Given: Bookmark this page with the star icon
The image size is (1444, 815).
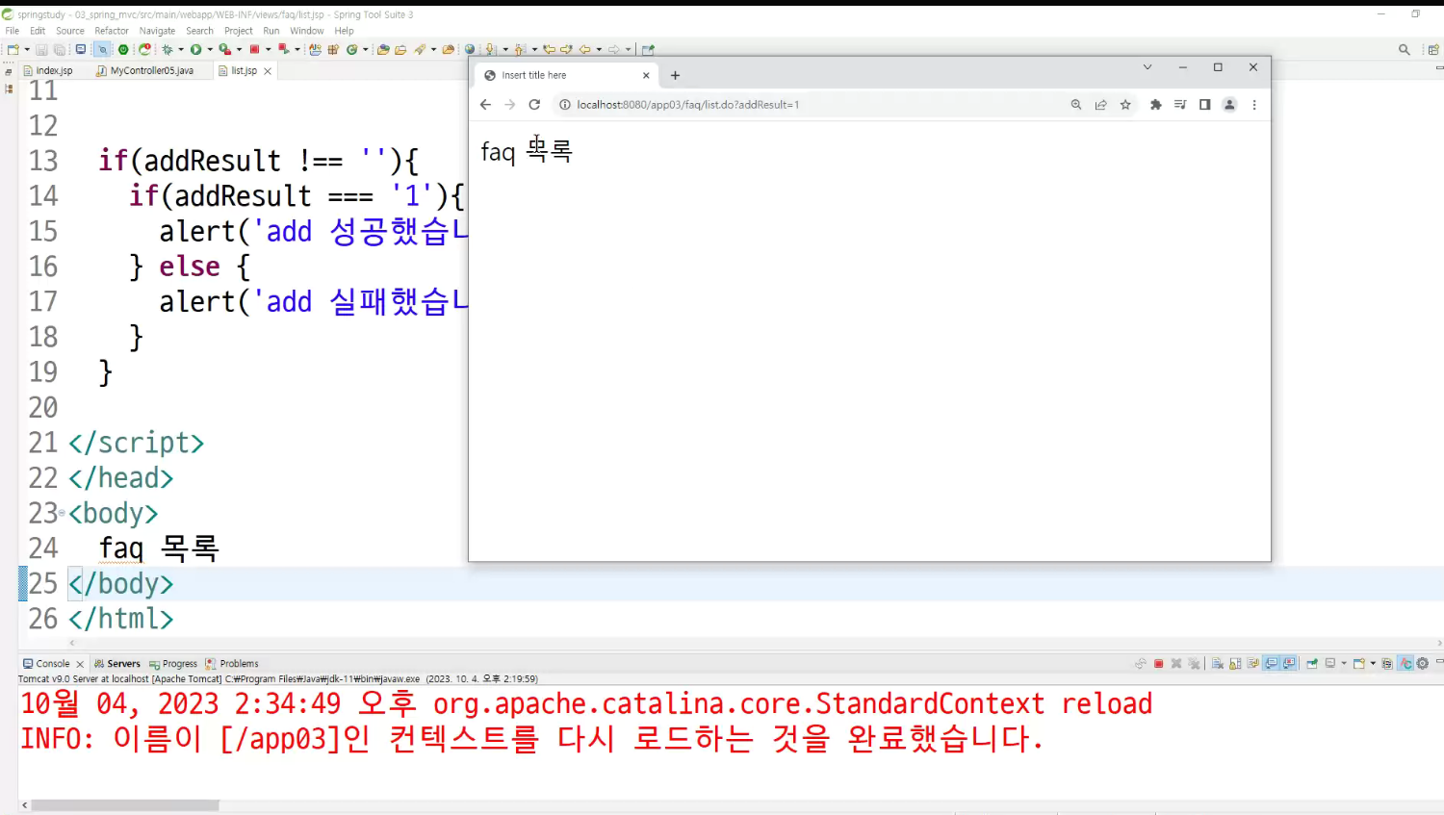Looking at the screenshot, I should tap(1125, 105).
